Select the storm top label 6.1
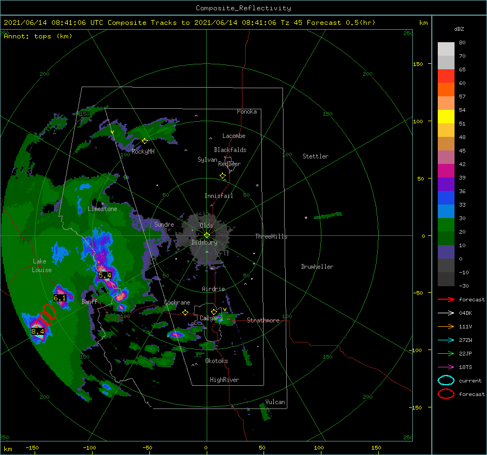The width and height of the screenshot is (487, 455). click(x=60, y=298)
